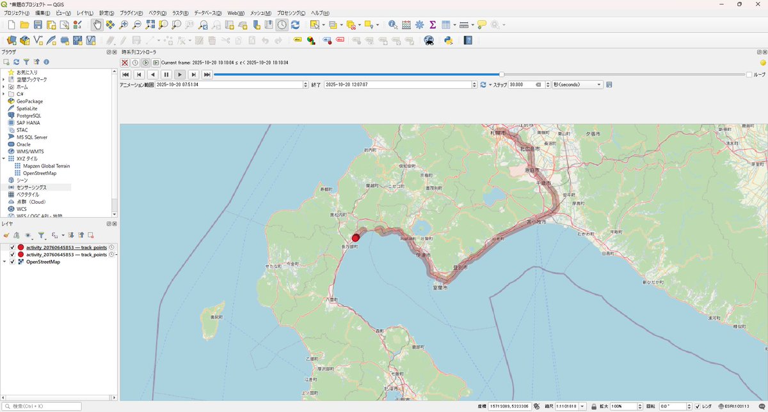The height and width of the screenshot is (412, 768).
Task: Filter the Browser panel items
Action: [x=26, y=62]
